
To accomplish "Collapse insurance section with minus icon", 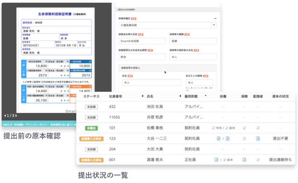I will click(x=215, y=18).
